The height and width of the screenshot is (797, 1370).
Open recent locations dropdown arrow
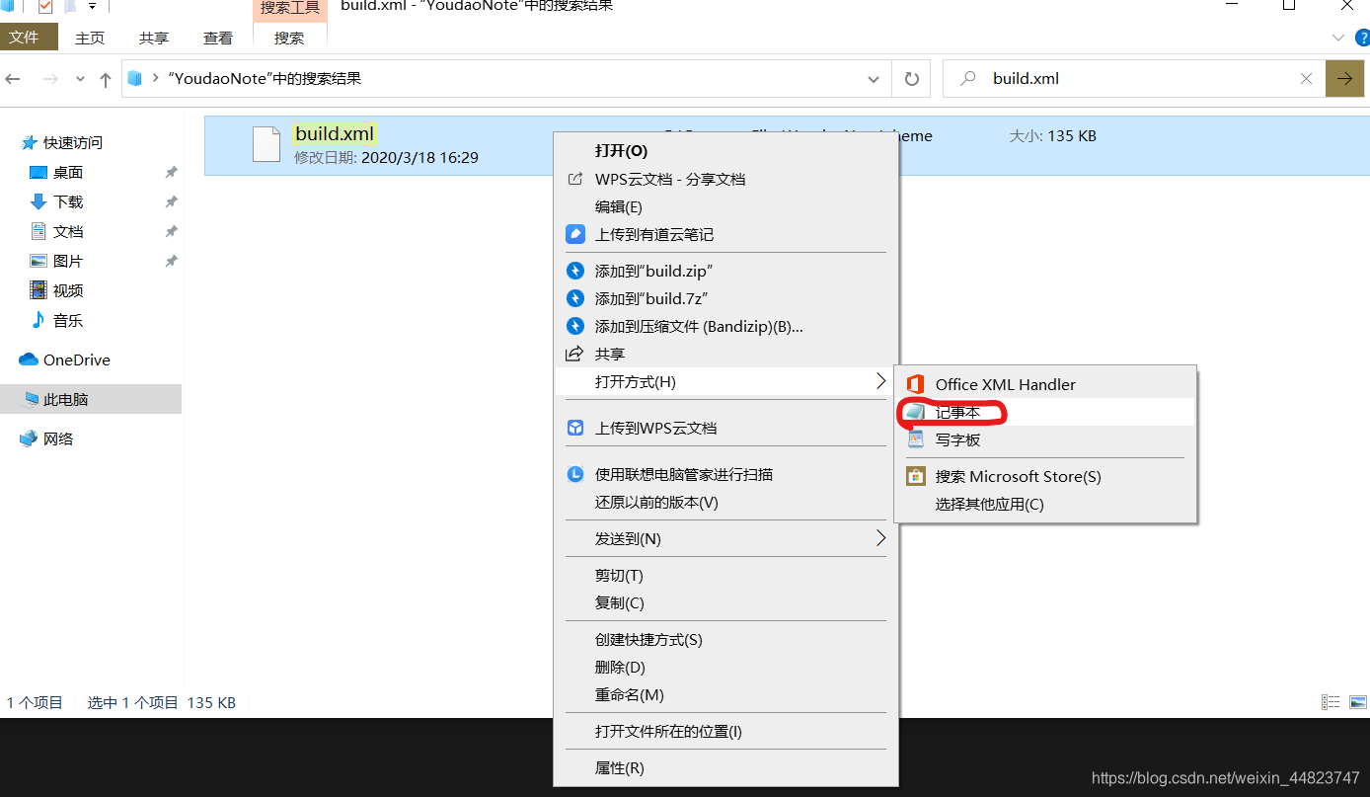point(81,80)
